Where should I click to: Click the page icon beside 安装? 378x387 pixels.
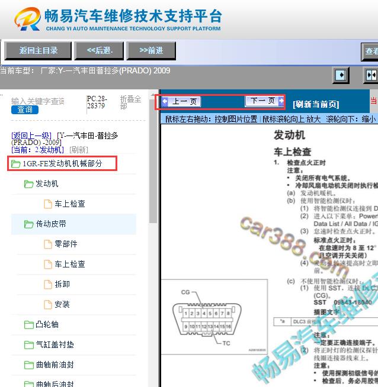[48, 305]
